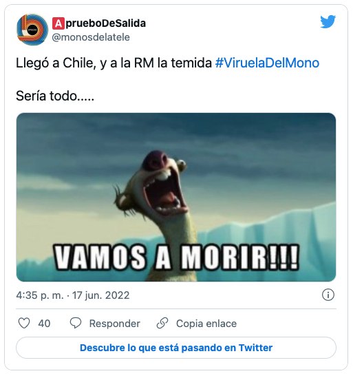Click the 40 likes count
This screenshot has height=378, width=353.
[x=44, y=324]
